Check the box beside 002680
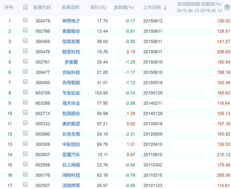231x189 pixels. click(x=25, y=133)
